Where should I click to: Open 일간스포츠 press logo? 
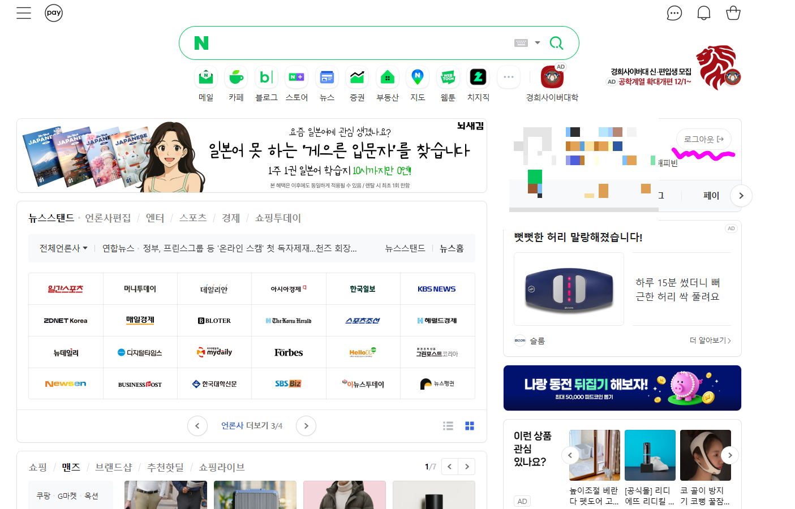tap(66, 289)
